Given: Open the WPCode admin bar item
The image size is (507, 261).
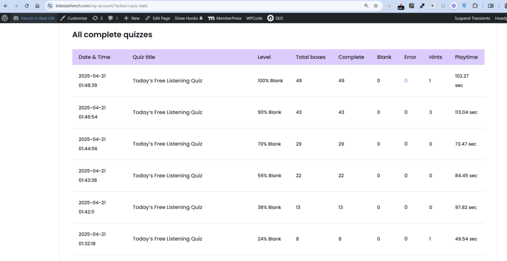Looking at the screenshot, I should pyautogui.click(x=254, y=18).
